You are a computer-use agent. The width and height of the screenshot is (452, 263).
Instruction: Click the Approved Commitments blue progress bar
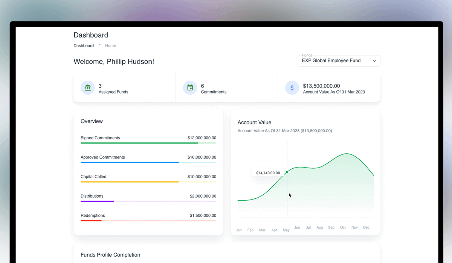(x=148, y=162)
